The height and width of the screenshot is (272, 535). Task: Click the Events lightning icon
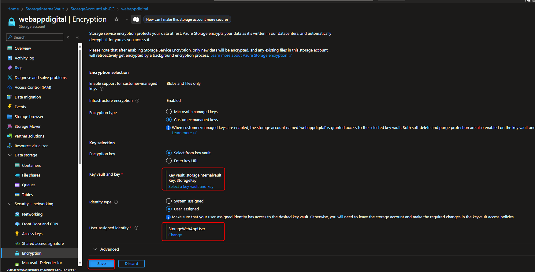click(10, 107)
